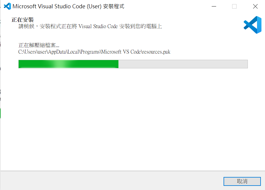The image size is (265, 190).
Task: Click the greyed-out maximize button
Action: (x=234, y=7)
